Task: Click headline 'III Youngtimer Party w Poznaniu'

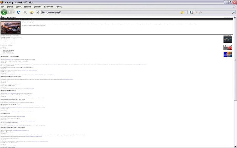Action: pyautogui.click(x=9, y=123)
